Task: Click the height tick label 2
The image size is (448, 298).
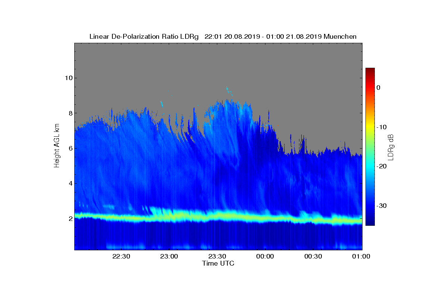Action: click(70, 219)
